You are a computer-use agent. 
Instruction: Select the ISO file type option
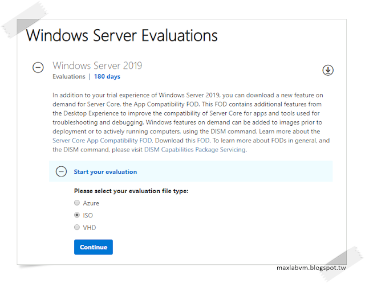coord(77,215)
